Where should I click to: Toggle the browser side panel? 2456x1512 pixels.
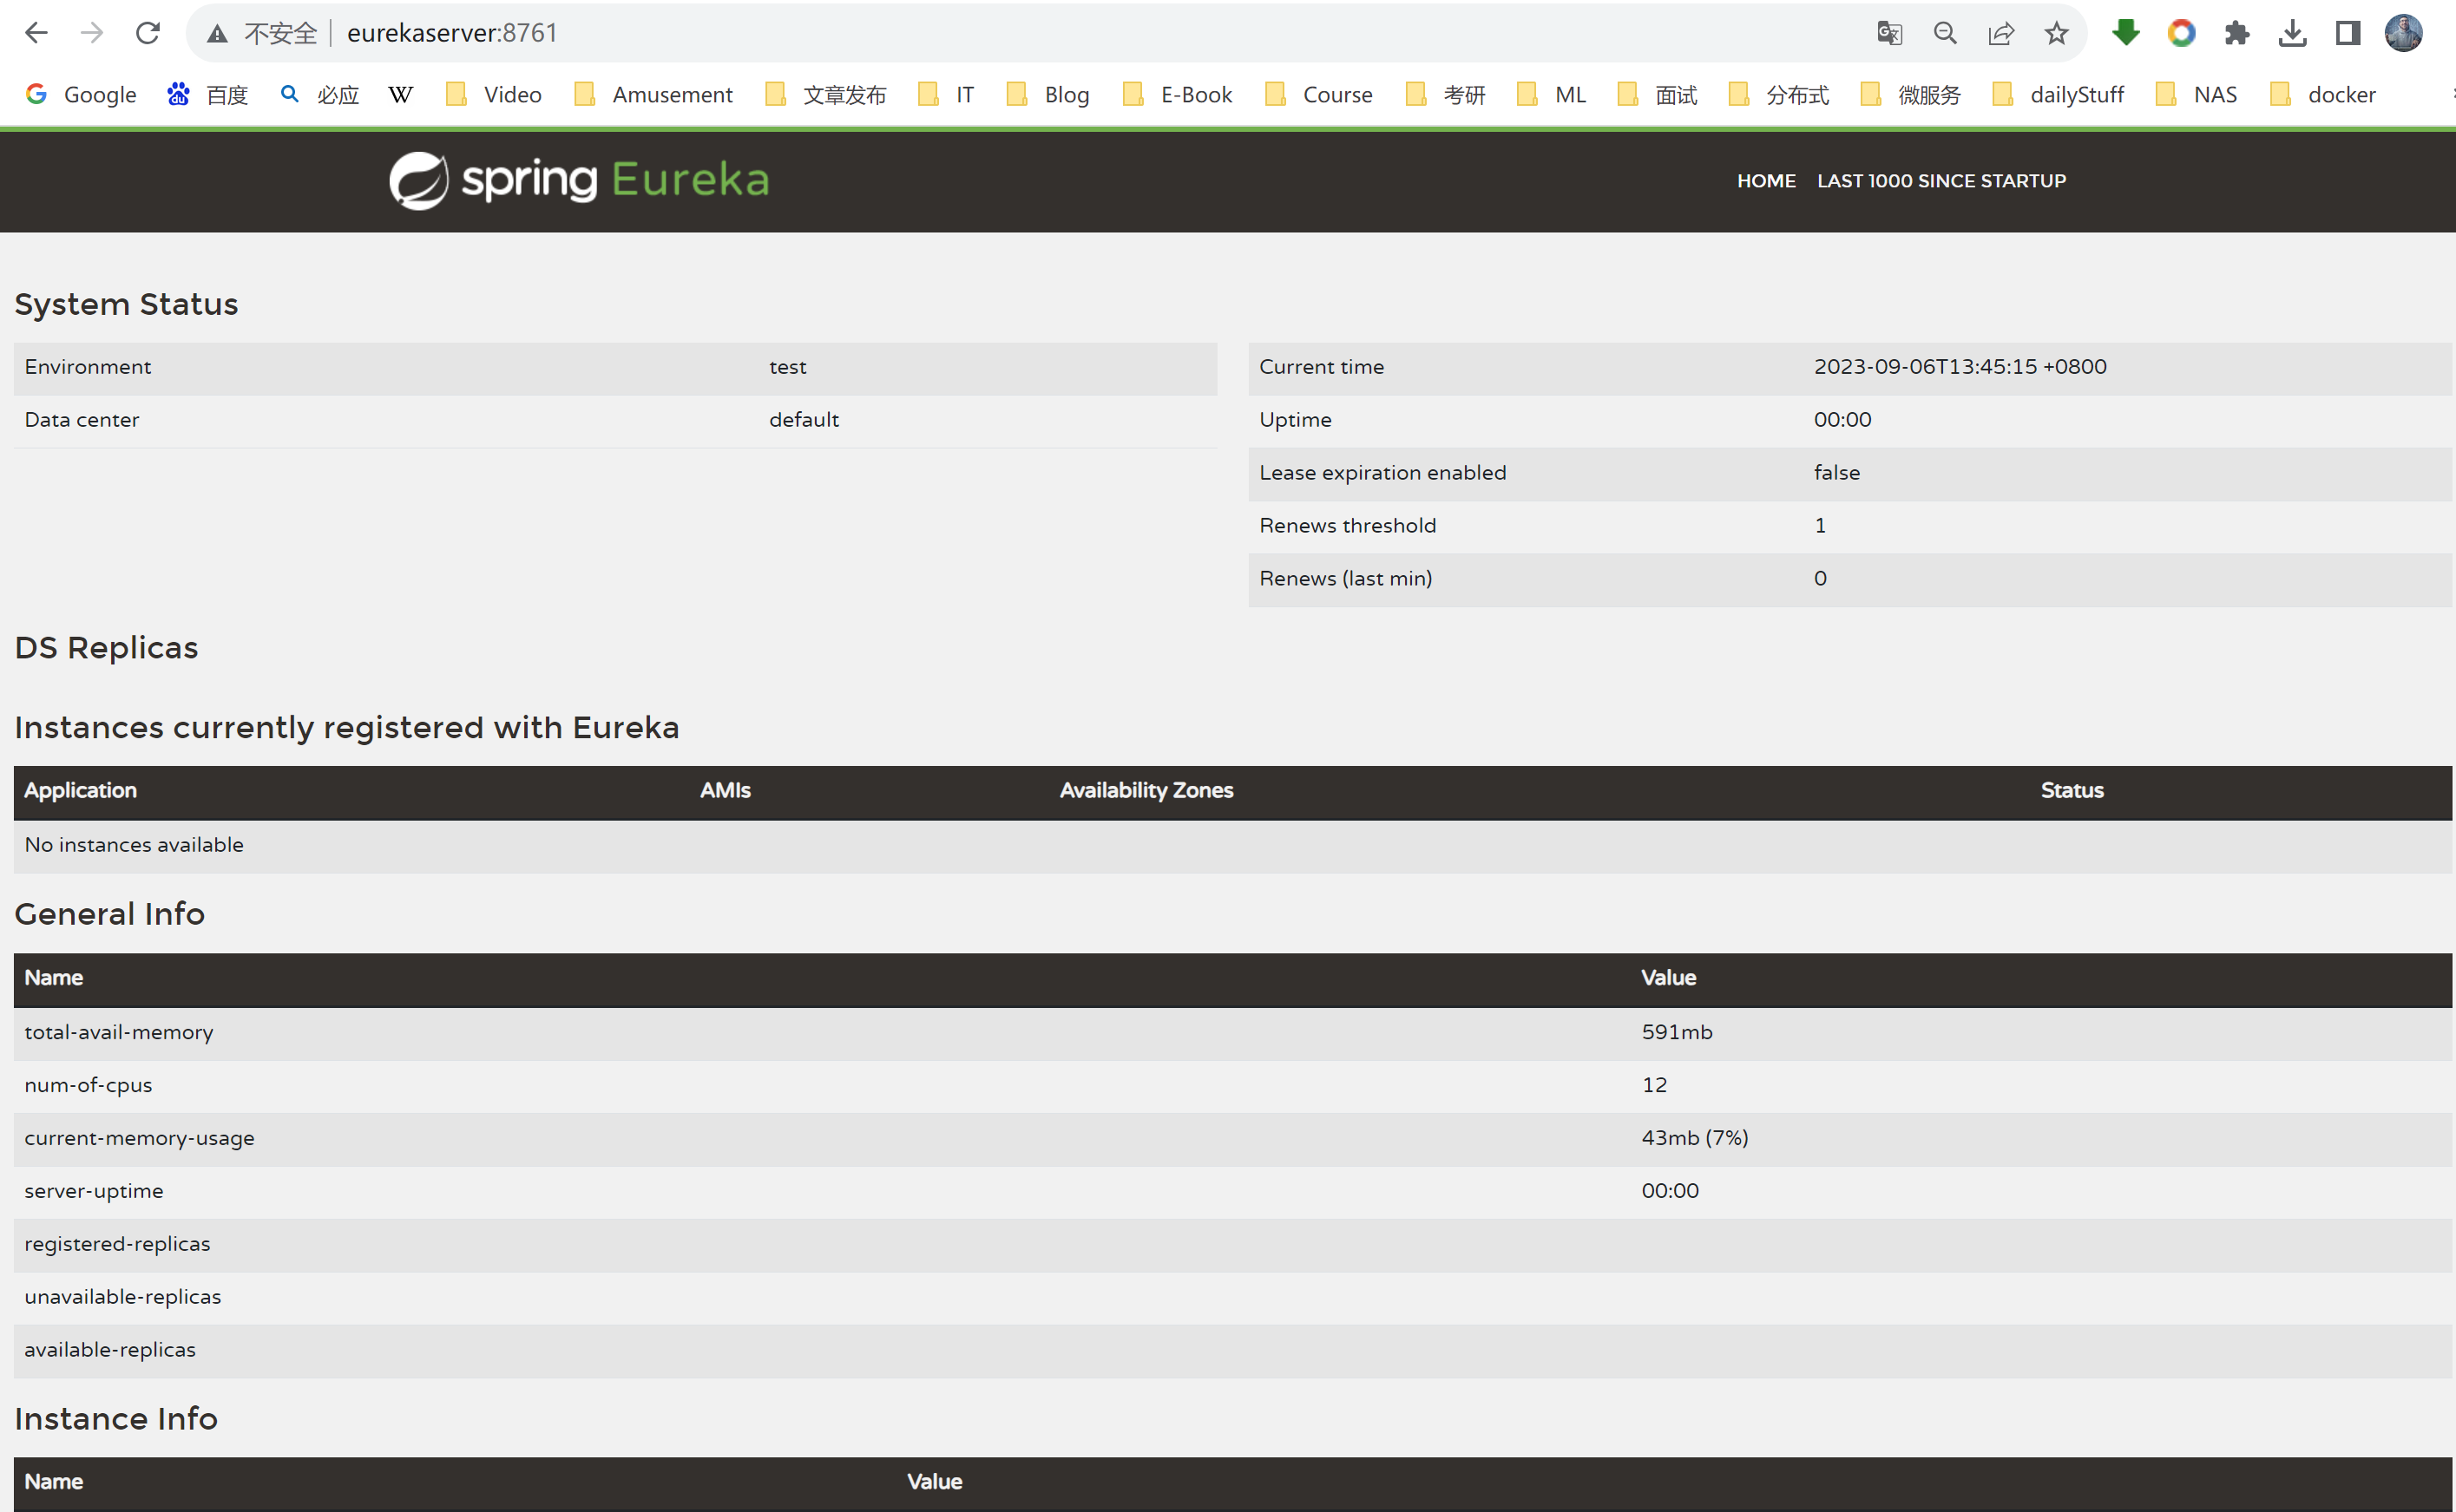click(x=2349, y=33)
